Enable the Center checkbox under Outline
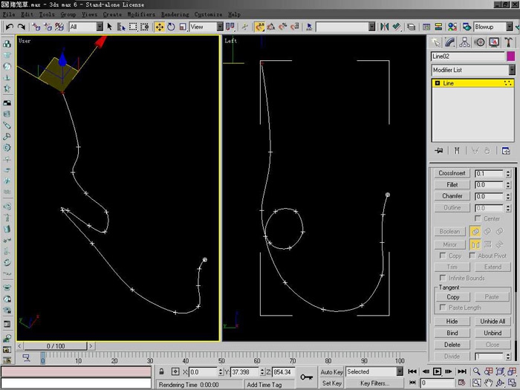 478,218
